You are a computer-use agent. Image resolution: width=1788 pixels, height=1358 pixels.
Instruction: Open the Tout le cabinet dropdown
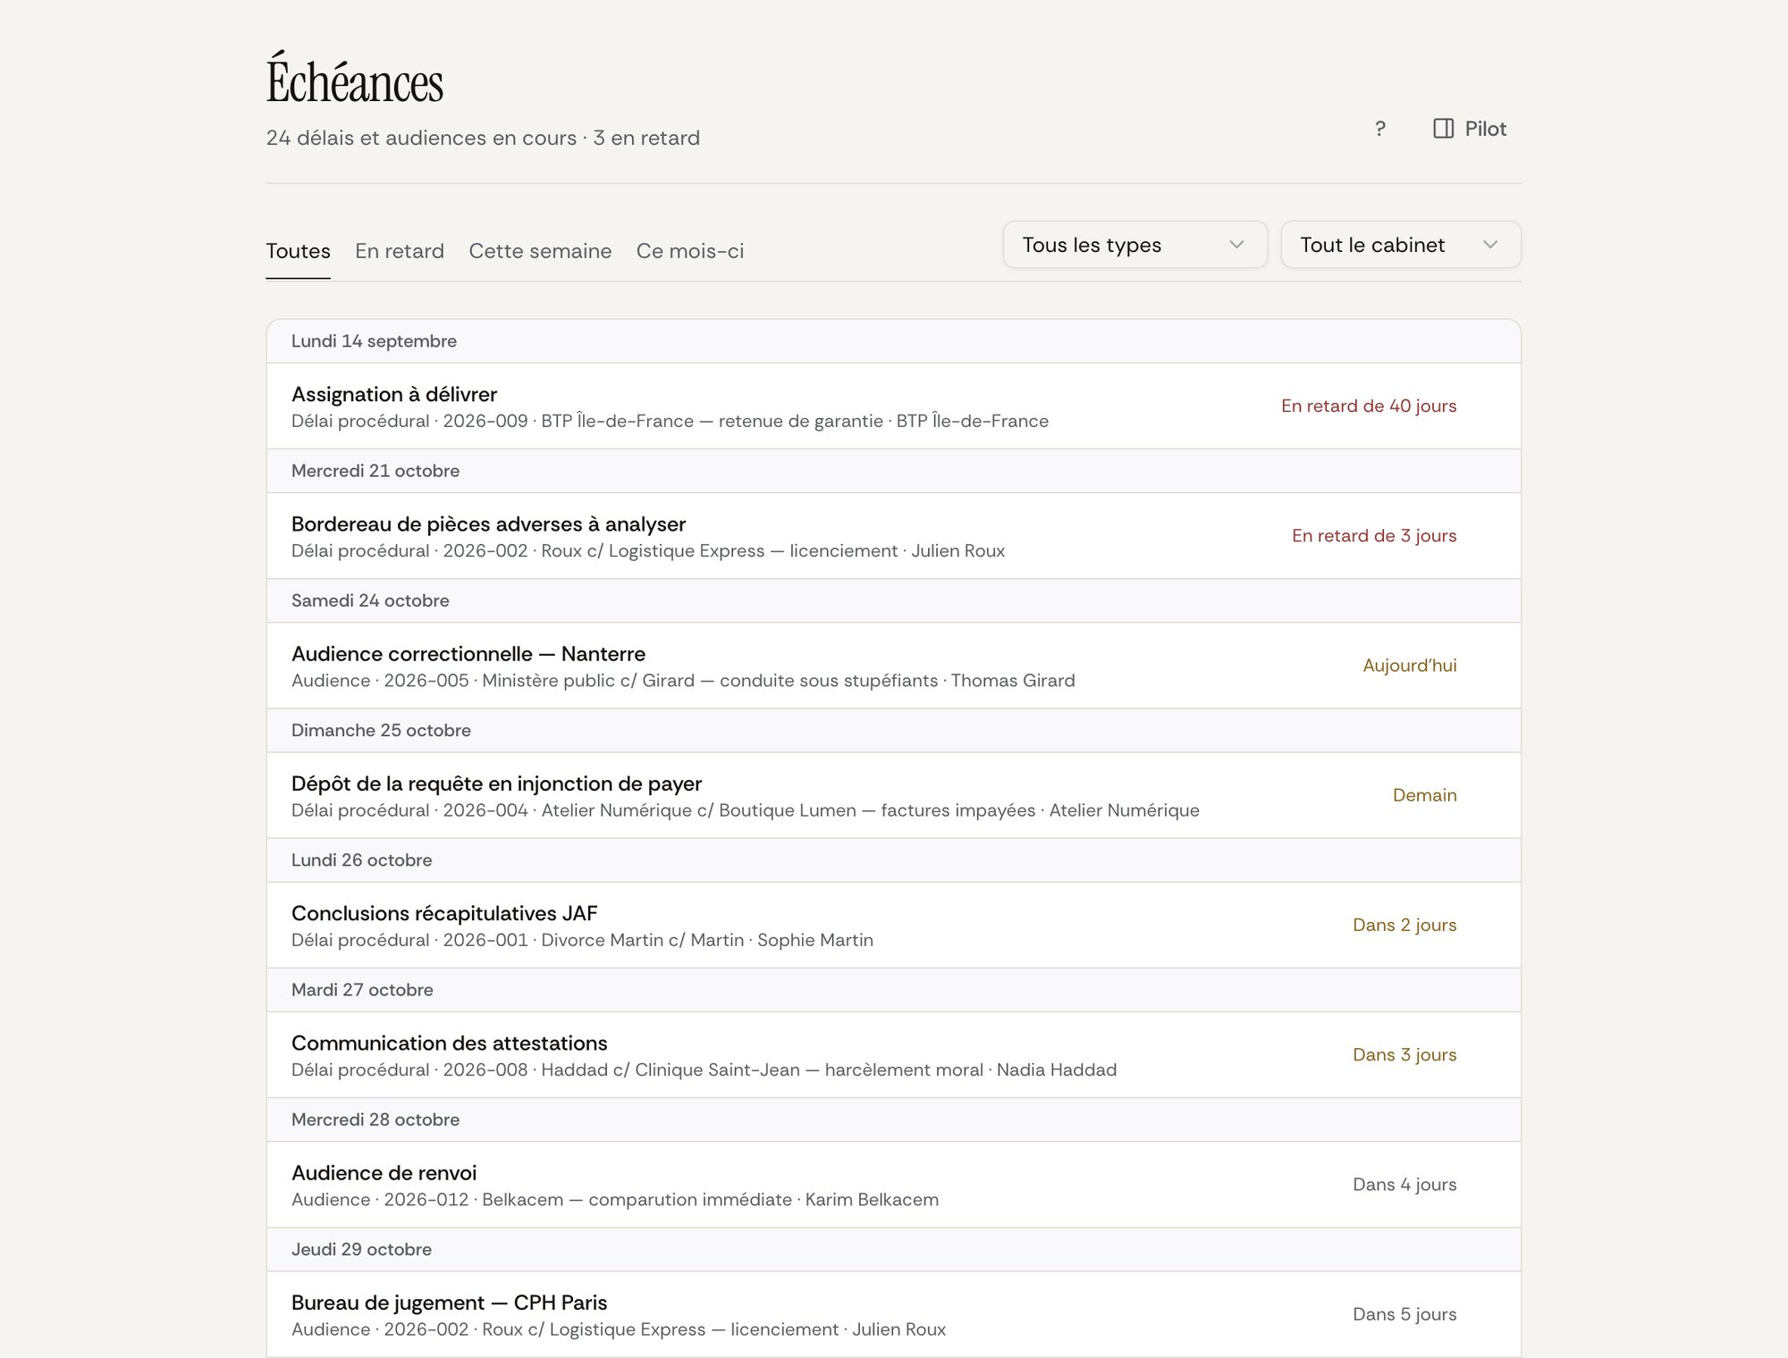tap(1400, 245)
